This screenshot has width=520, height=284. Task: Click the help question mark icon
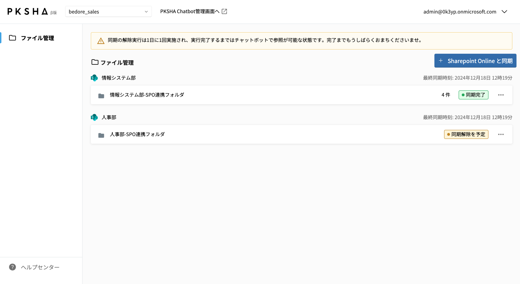pos(12,267)
